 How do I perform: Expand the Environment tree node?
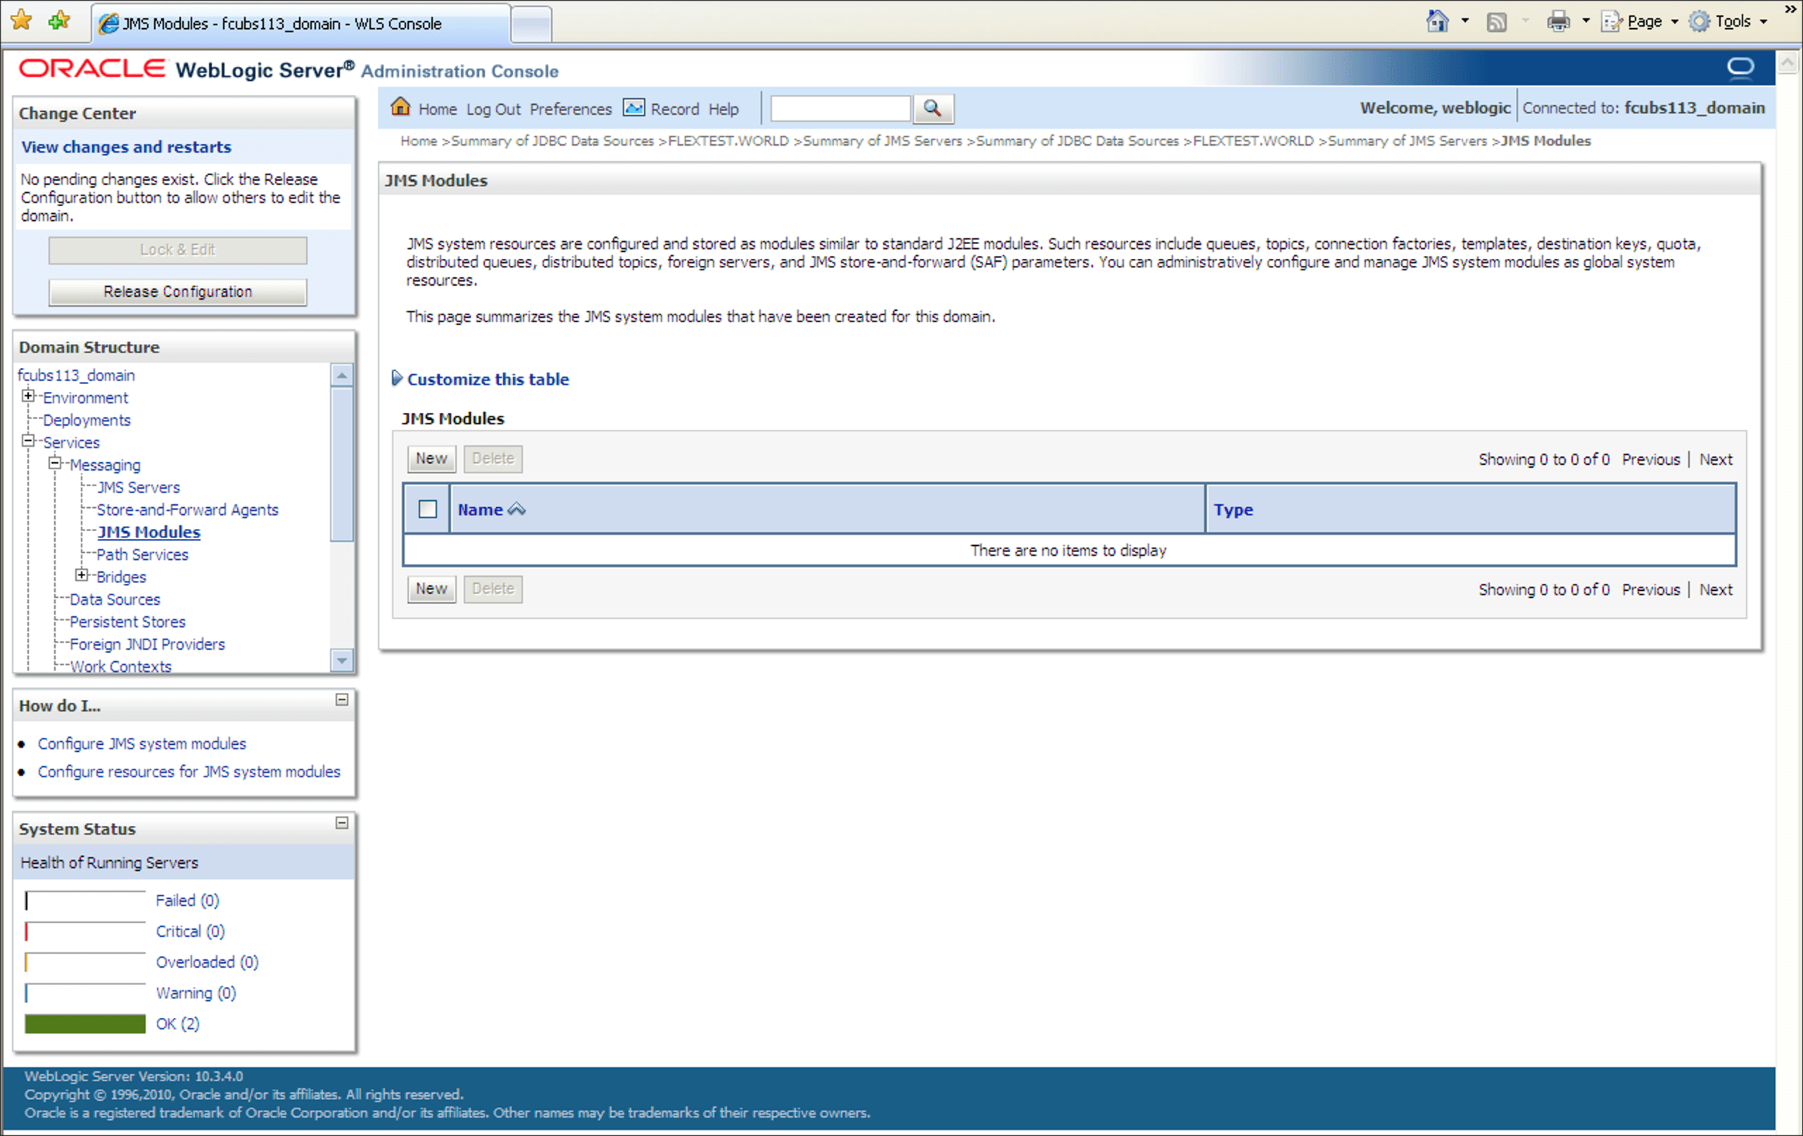(x=28, y=396)
